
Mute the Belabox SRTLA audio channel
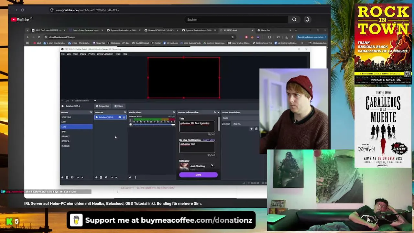131,125
